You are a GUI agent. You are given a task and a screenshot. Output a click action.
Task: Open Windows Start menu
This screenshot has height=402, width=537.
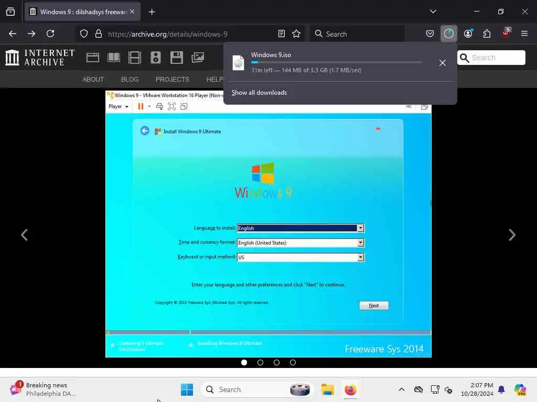(187, 389)
